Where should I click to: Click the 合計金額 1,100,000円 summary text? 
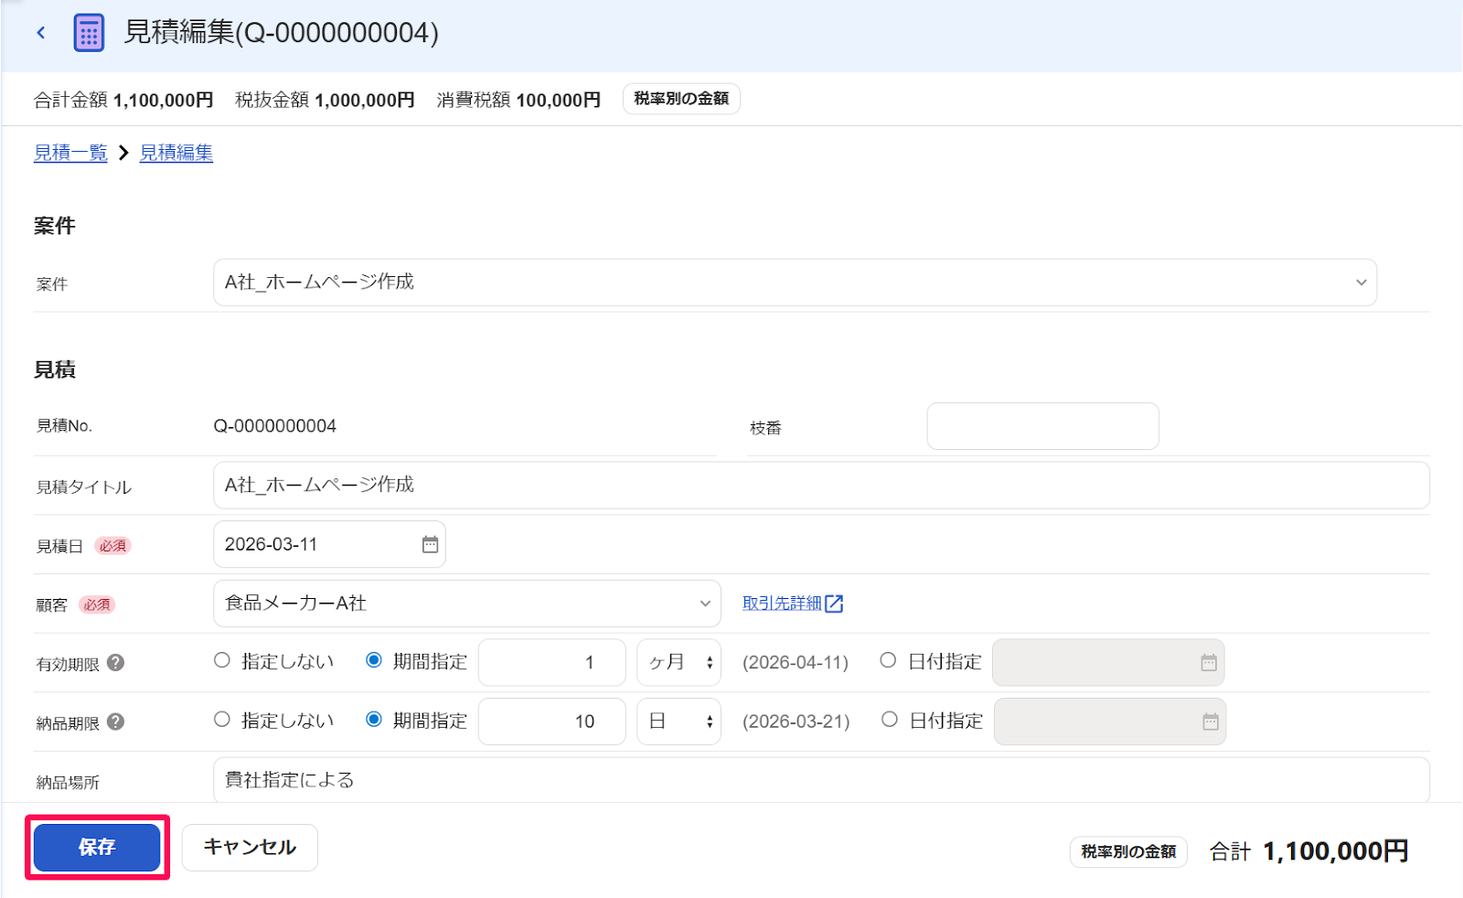click(x=123, y=100)
